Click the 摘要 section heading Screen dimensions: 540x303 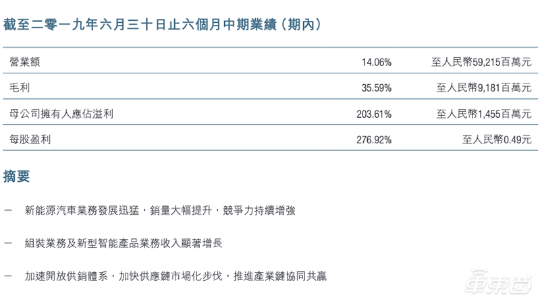tap(16, 176)
